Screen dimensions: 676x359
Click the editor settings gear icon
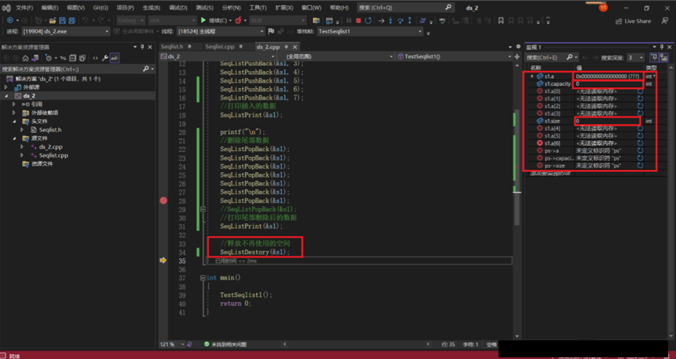[518, 47]
